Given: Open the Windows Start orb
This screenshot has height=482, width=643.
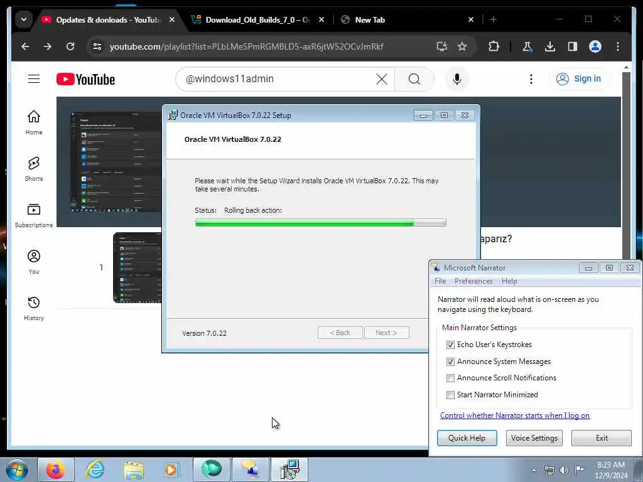Looking at the screenshot, I should (x=17, y=469).
